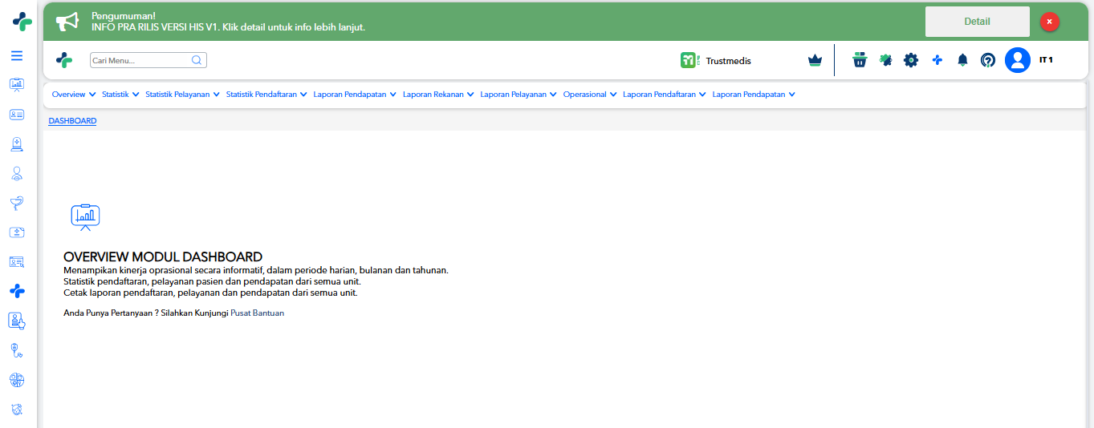This screenshot has height=428, width=1094.
Task: Open the ID card icon in sidebar
Action: point(17,115)
